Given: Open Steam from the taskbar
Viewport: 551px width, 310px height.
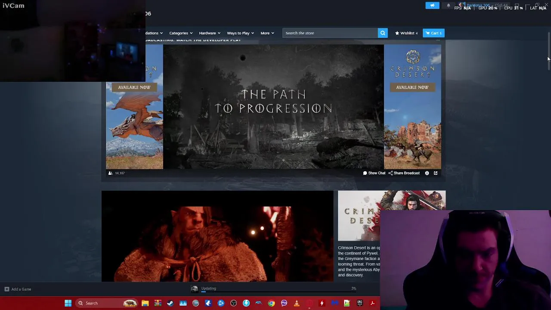Looking at the screenshot, I should 170,303.
